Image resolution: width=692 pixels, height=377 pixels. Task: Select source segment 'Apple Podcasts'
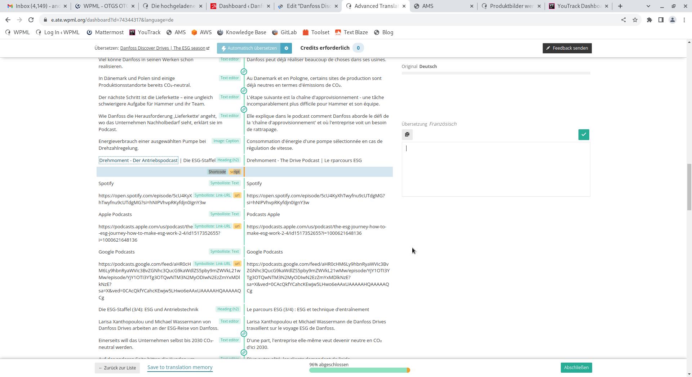coord(115,214)
